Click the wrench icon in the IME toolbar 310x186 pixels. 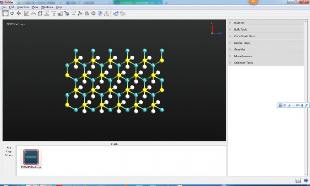point(307,105)
